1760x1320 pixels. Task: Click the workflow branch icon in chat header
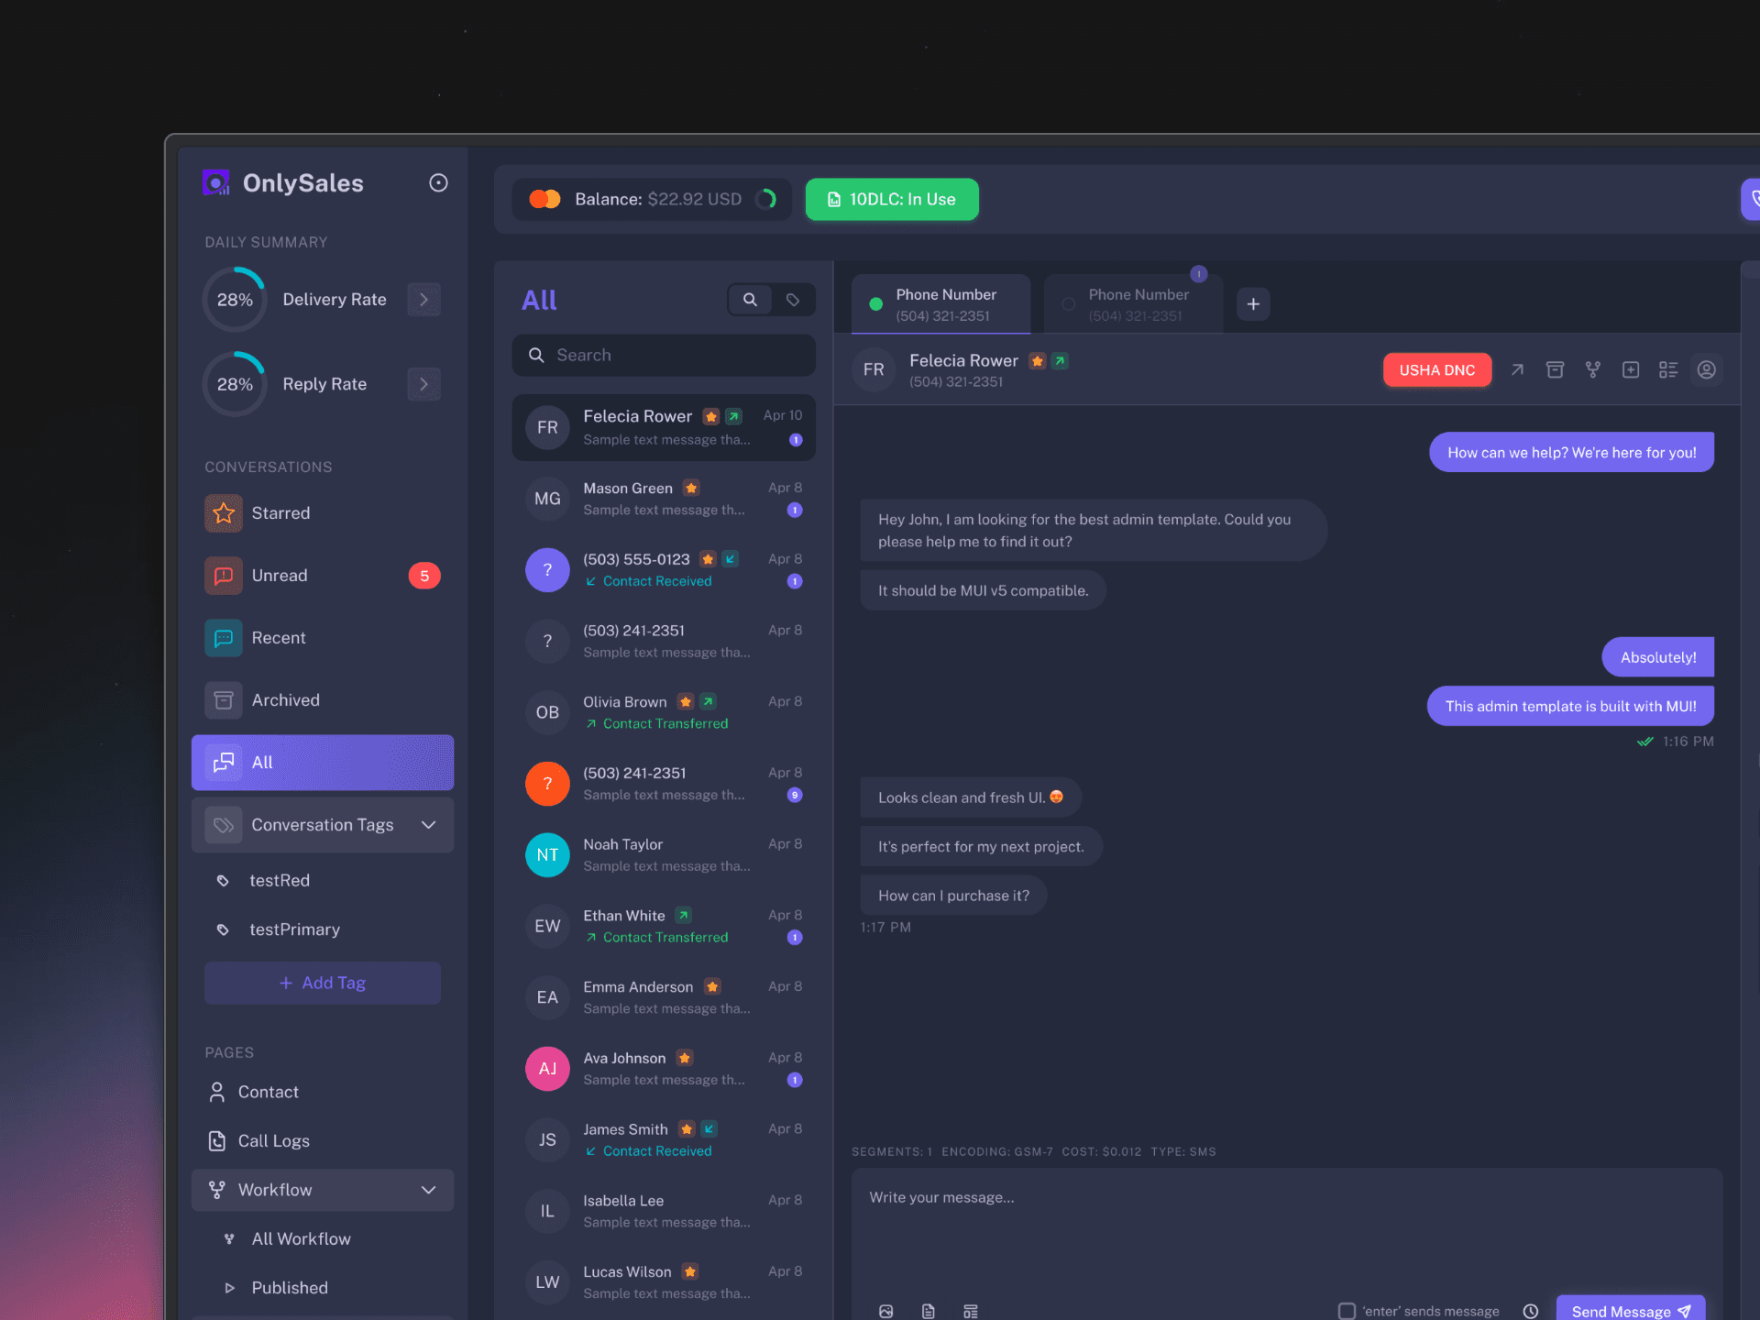tap(1593, 369)
